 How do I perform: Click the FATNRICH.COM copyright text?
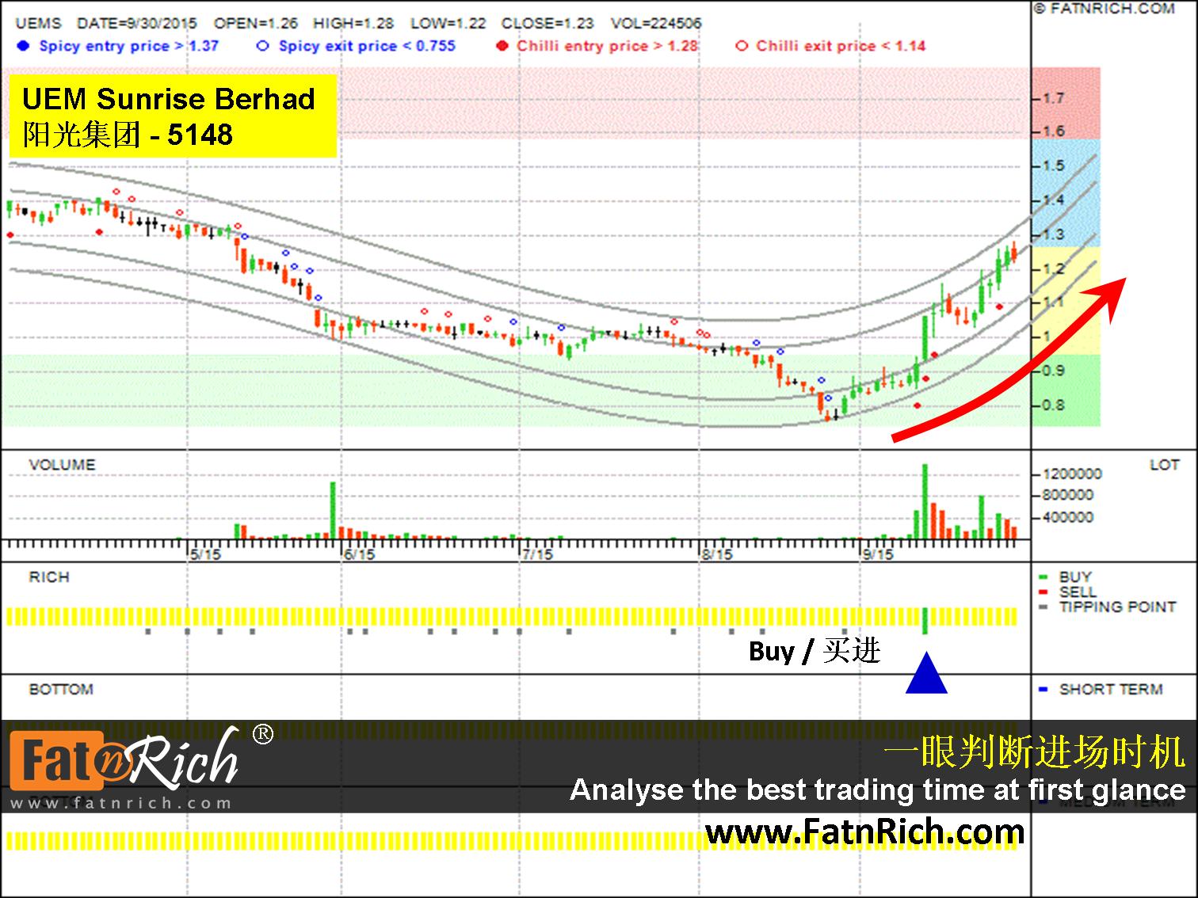(1105, 9)
